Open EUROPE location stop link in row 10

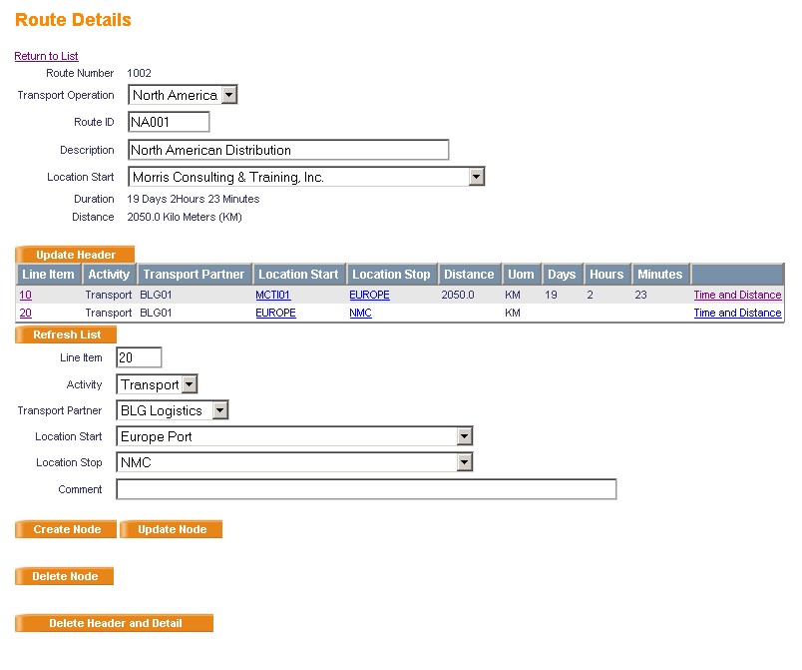369,295
